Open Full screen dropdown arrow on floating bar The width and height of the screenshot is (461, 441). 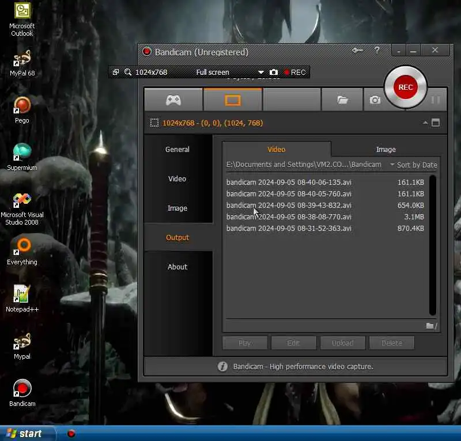click(x=260, y=73)
